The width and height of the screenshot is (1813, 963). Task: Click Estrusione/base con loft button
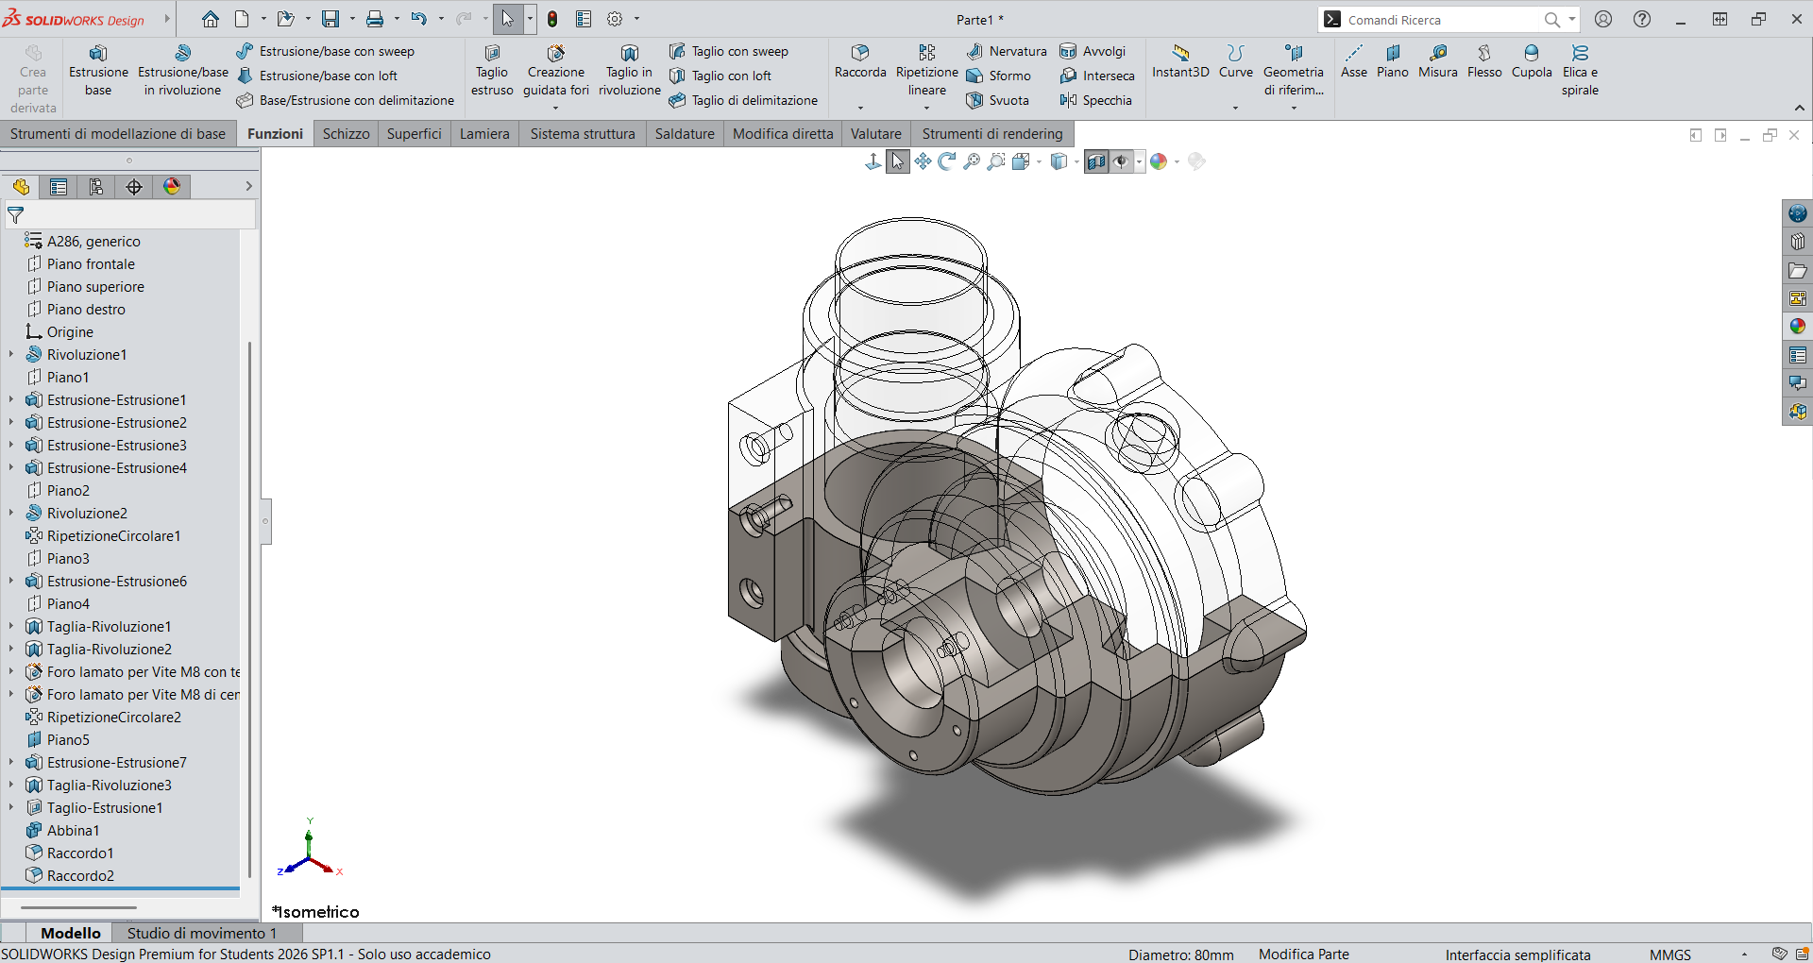317,76
